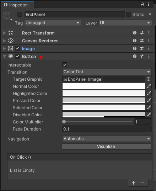The height and width of the screenshot is (191, 156).
Task: Open the Normal Color swatch
Action: point(104,86)
